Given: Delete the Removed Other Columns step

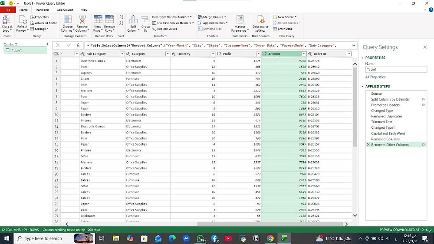Looking at the screenshot, I should 368,145.
